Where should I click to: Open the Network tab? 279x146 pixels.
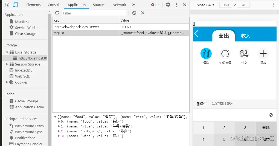pyautogui.click(x=119, y=5)
